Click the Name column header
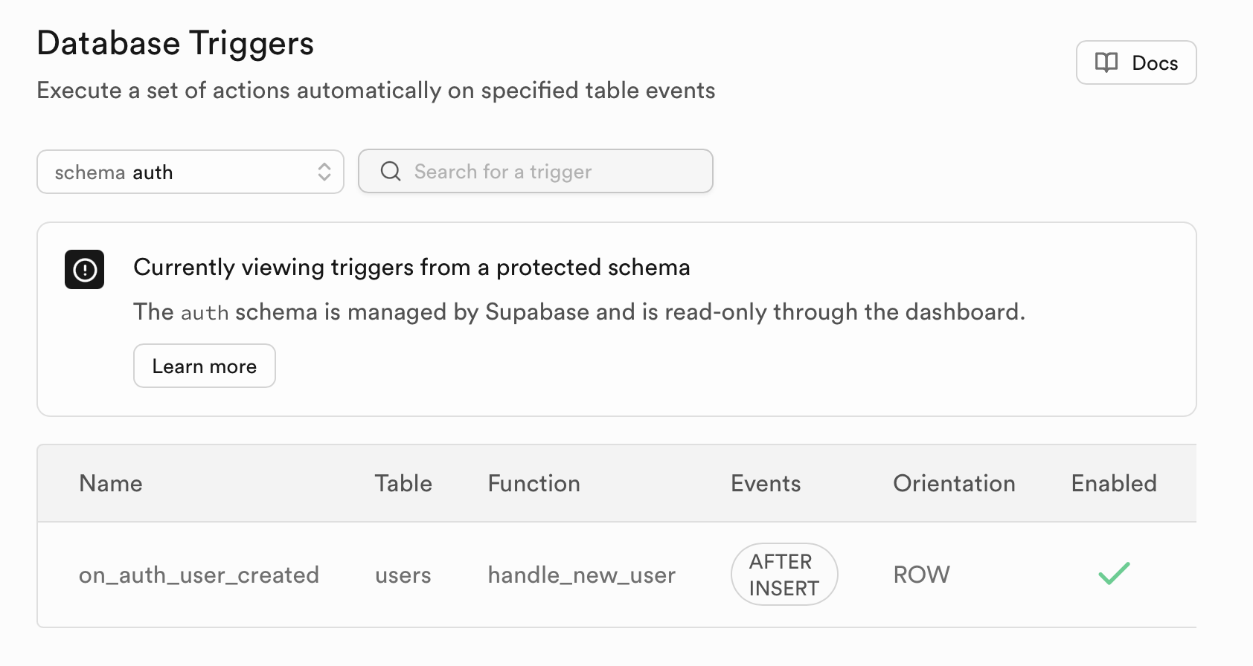The image size is (1253, 666). coord(111,484)
